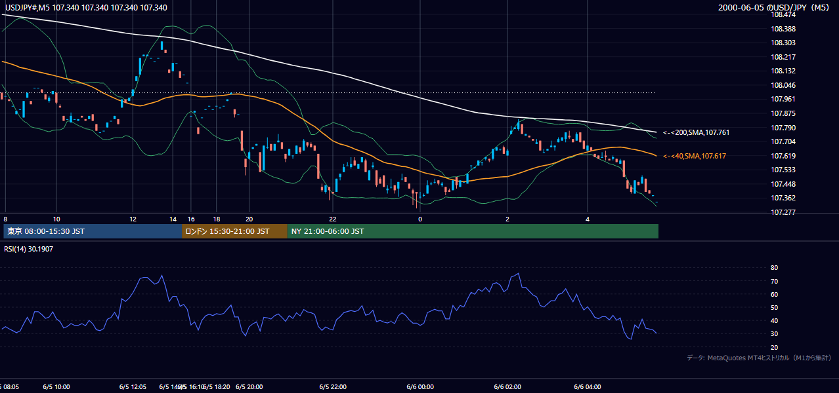
Task: Click price axis value 108.303
Action: coord(783,43)
